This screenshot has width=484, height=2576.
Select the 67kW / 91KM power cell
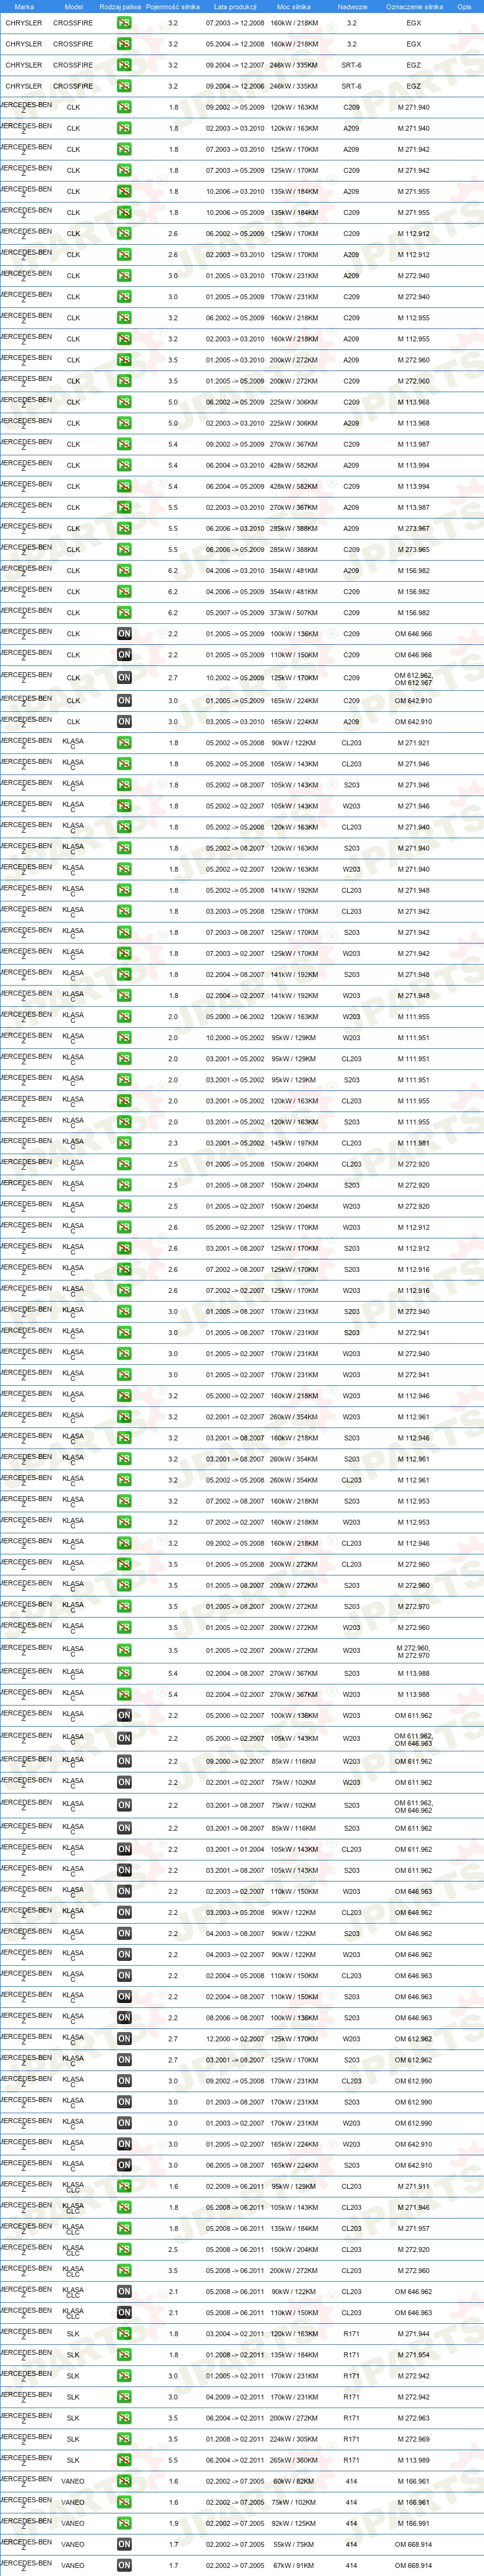294,2565
